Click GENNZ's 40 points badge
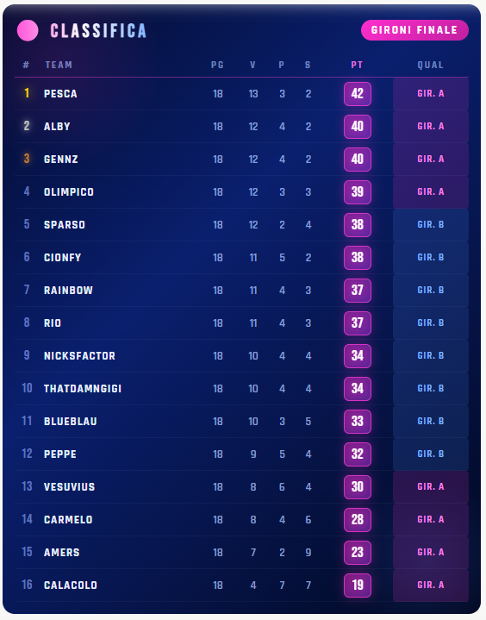This screenshot has width=486, height=620. pyautogui.click(x=358, y=160)
